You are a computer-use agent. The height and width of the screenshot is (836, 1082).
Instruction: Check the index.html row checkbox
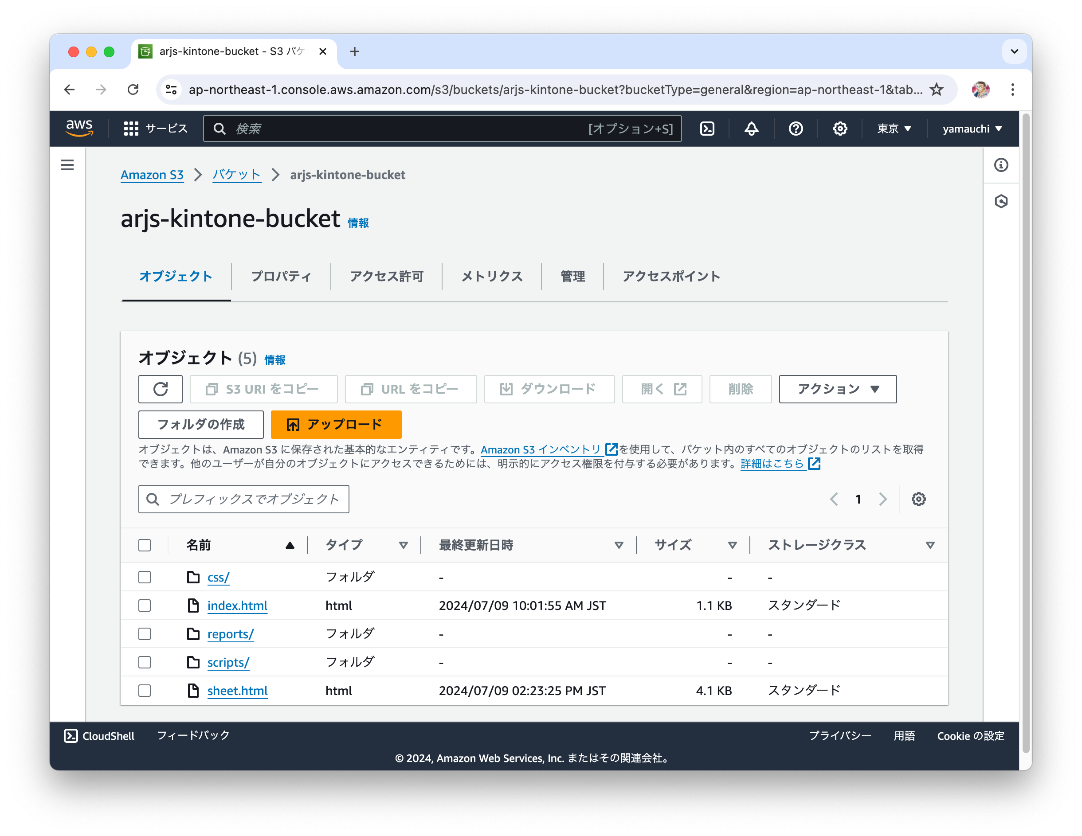tap(145, 605)
